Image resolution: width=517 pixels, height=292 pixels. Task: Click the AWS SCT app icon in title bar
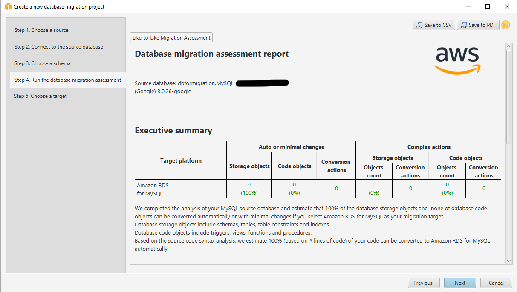tap(8, 7)
